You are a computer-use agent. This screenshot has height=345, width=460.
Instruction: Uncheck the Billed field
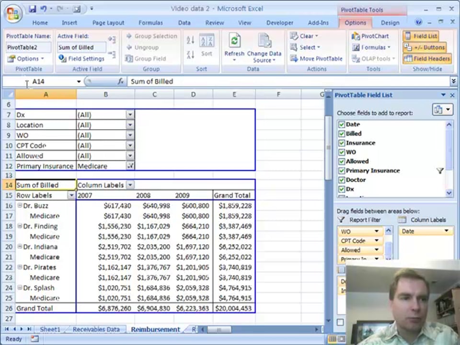[x=341, y=134]
